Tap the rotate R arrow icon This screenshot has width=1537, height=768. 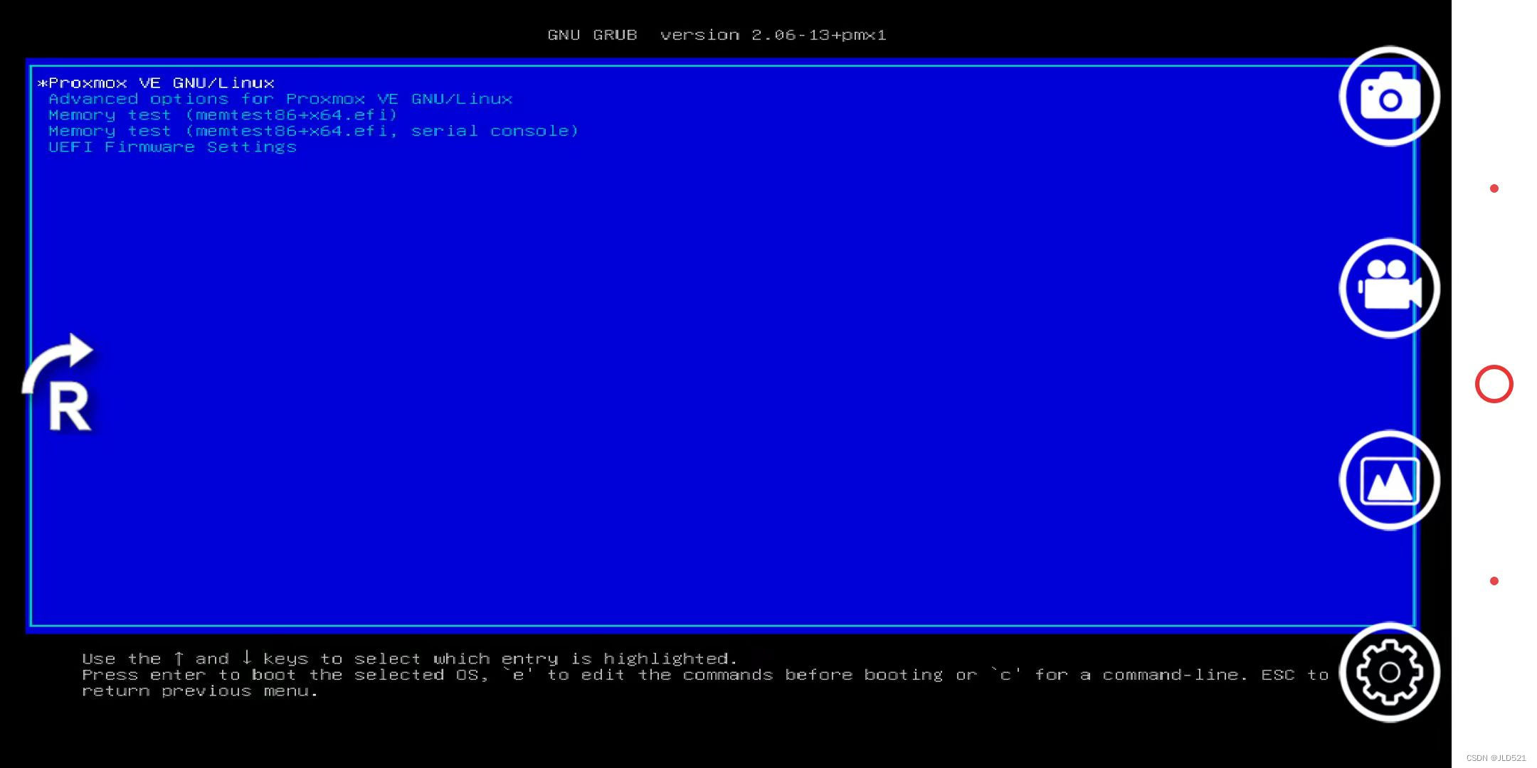[x=58, y=383]
